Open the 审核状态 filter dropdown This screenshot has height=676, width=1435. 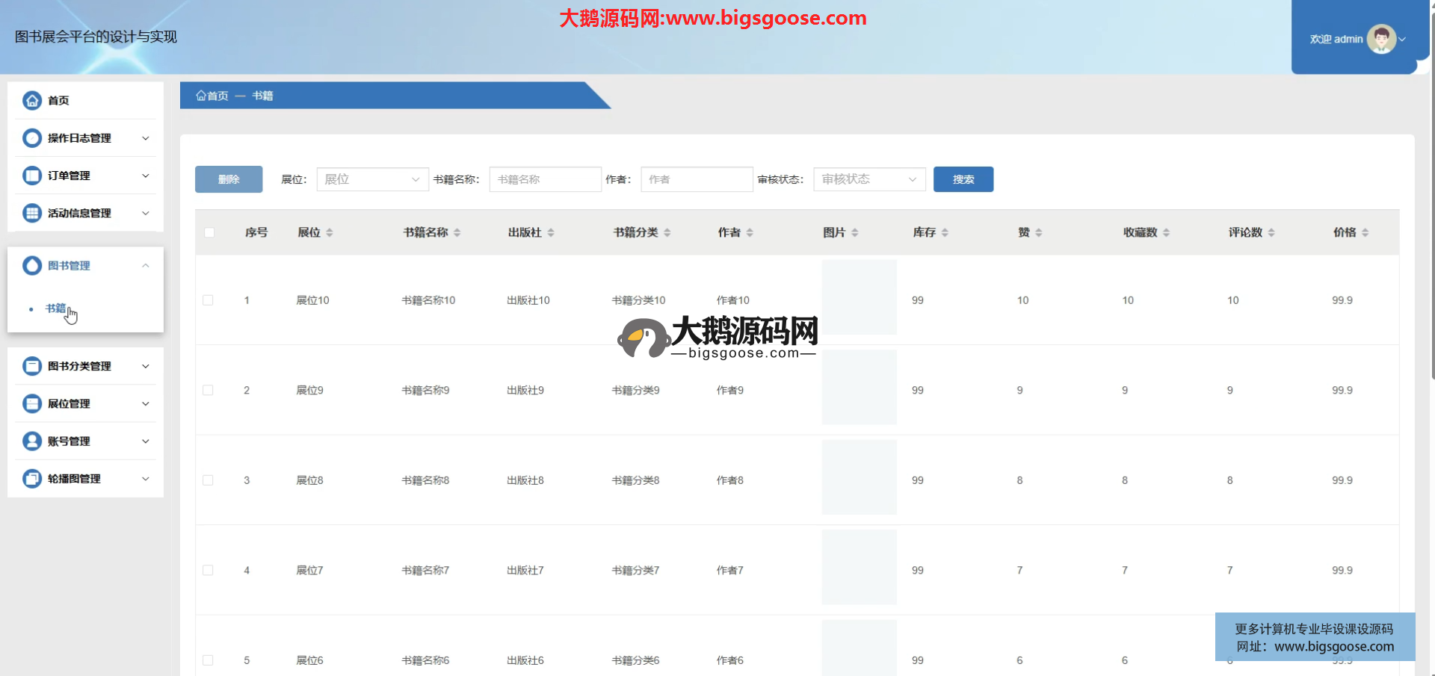point(869,179)
